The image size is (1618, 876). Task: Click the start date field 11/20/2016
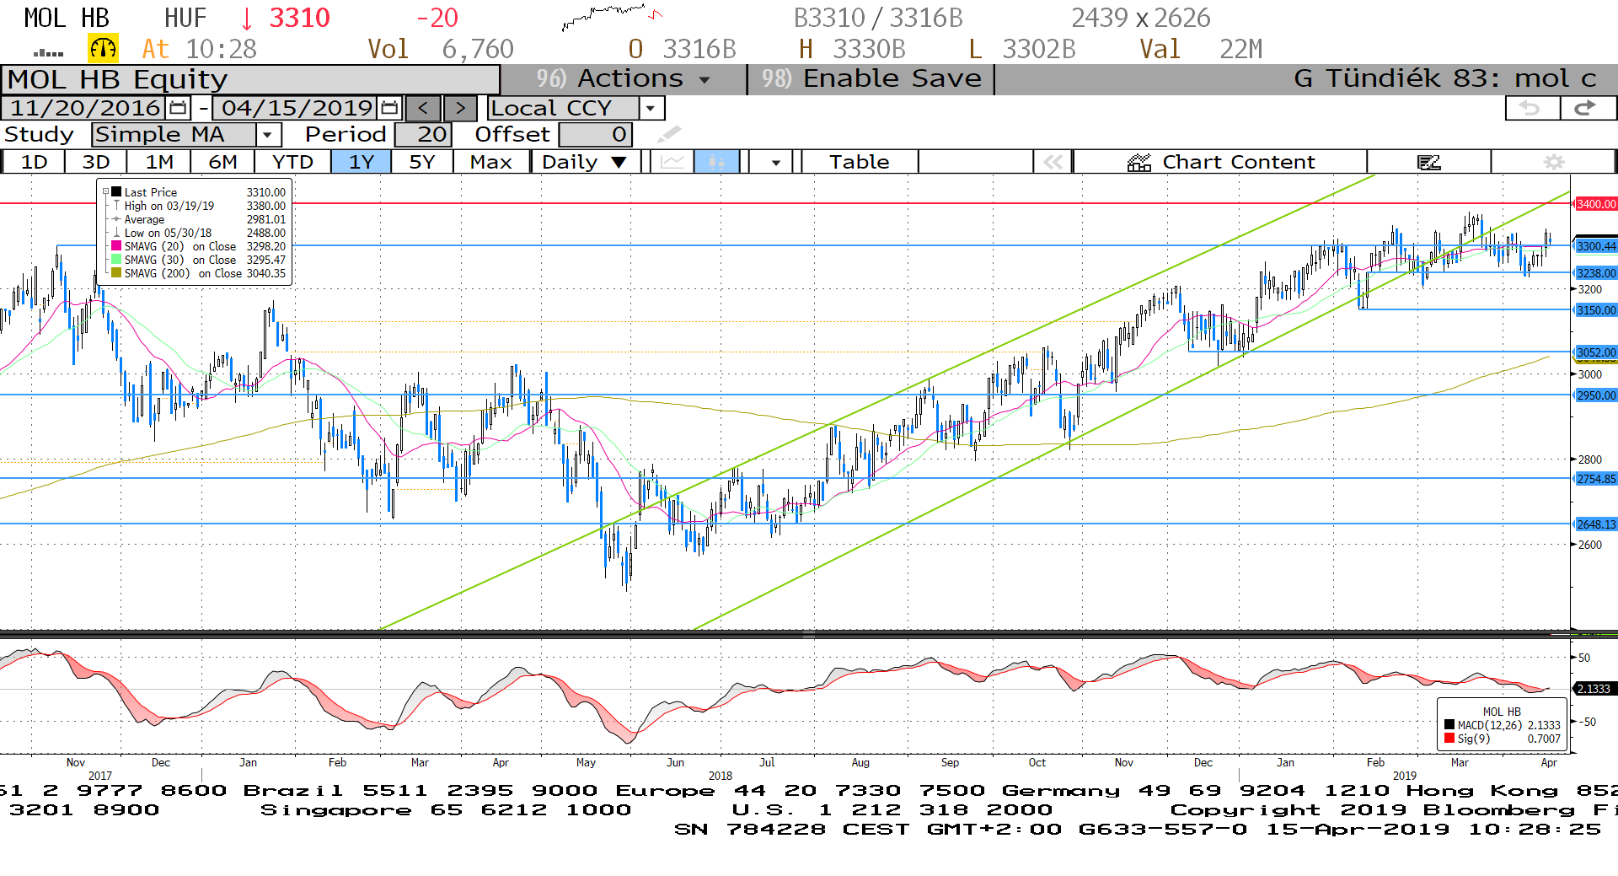coord(84,108)
